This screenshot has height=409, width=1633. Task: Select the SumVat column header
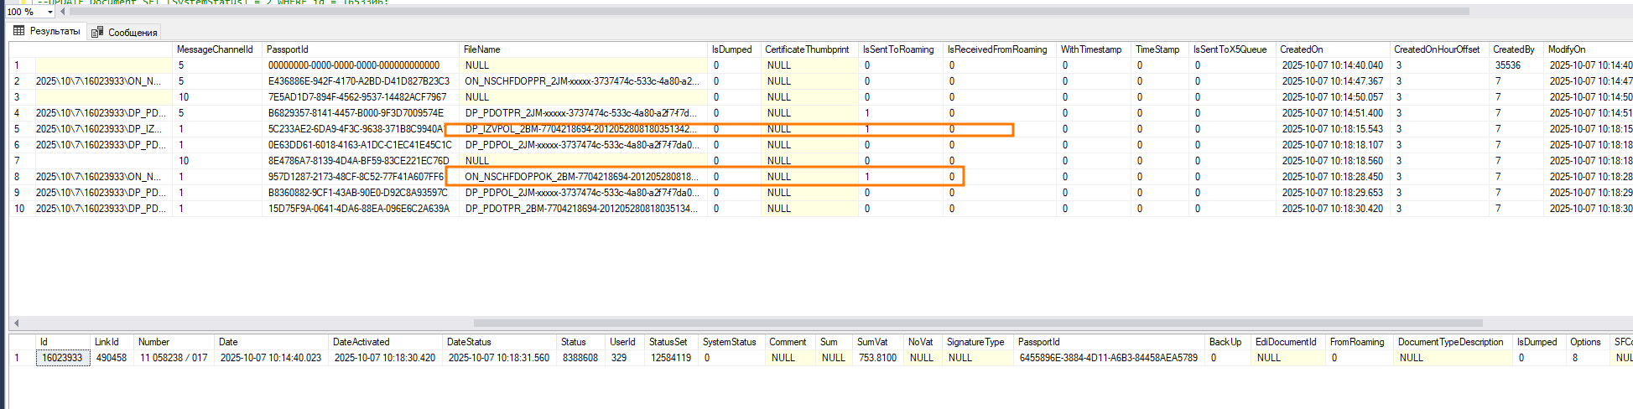pyautogui.click(x=878, y=342)
